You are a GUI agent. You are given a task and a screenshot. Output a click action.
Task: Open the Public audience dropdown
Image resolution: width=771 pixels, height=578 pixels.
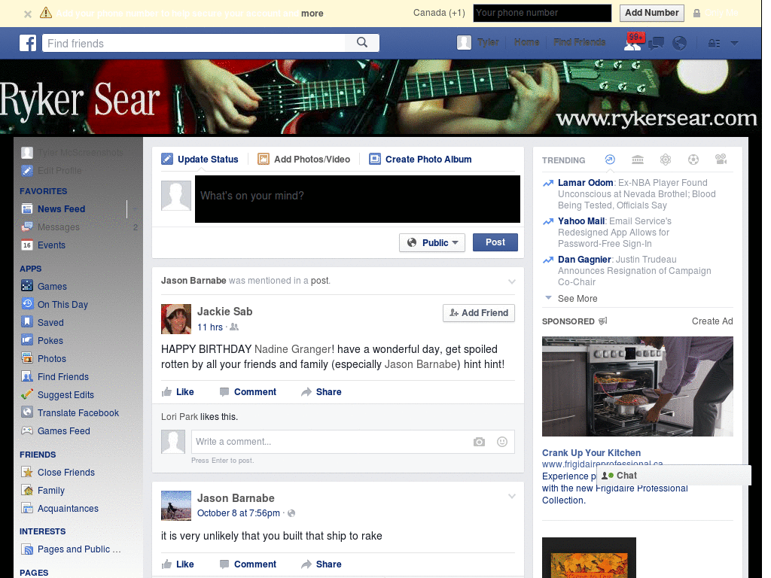click(432, 243)
